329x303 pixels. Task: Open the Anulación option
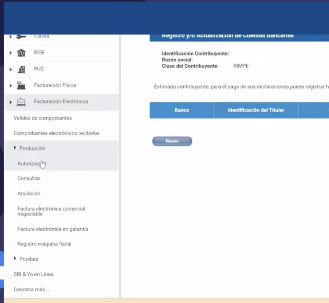coord(29,193)
